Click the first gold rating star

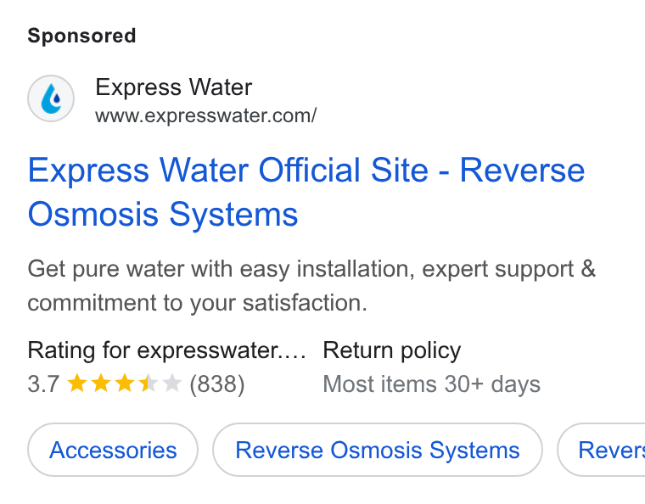coord(77,384)
